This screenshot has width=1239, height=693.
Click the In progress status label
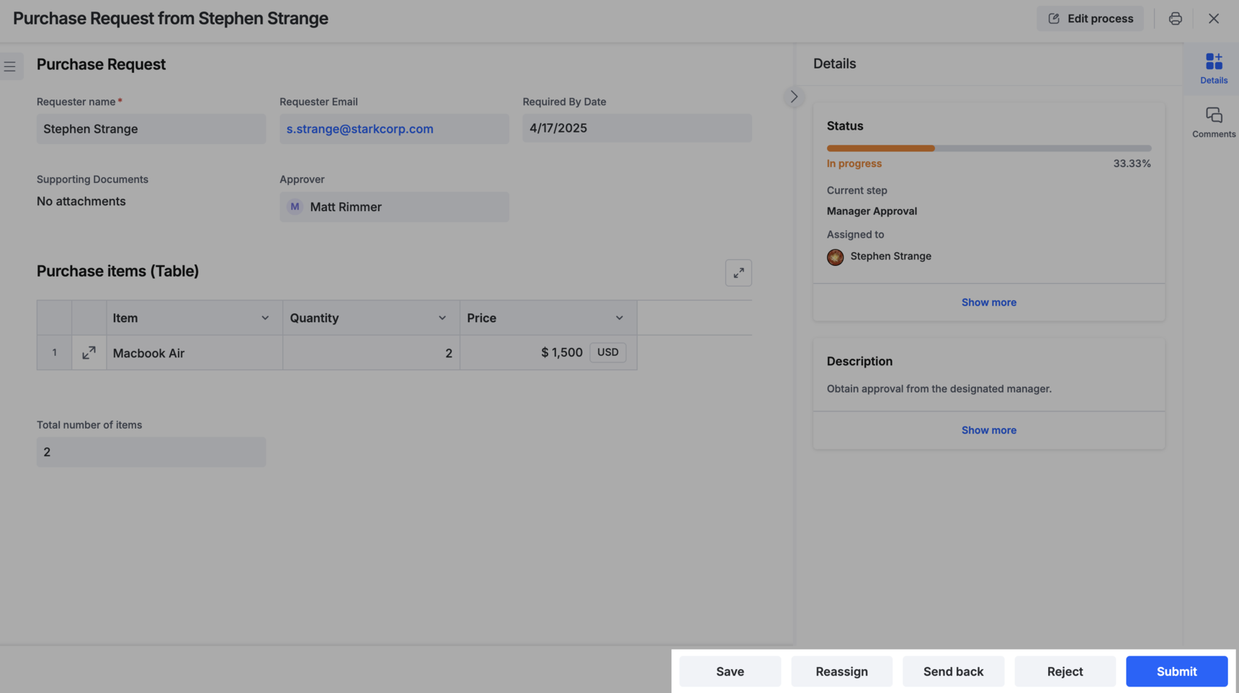(854, 164)
